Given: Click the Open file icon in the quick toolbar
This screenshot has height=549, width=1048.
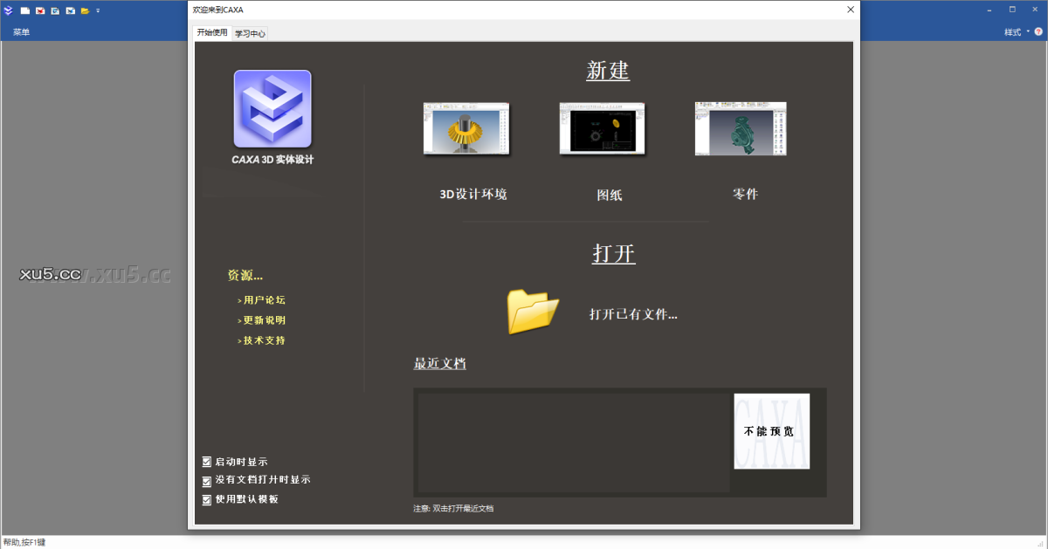Looking at the screenshot, I should coord(84,10).
